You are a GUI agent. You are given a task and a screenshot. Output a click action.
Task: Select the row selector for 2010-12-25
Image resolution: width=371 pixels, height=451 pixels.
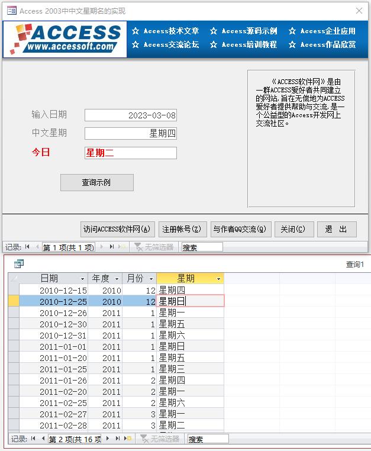[14, 301]
